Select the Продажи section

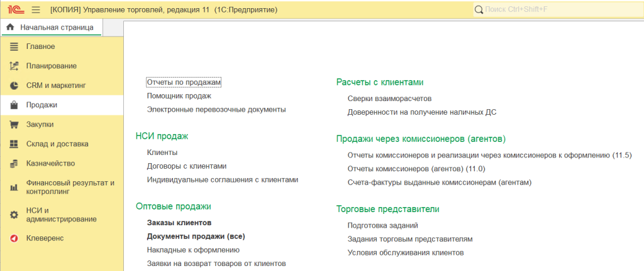[62, 105]
